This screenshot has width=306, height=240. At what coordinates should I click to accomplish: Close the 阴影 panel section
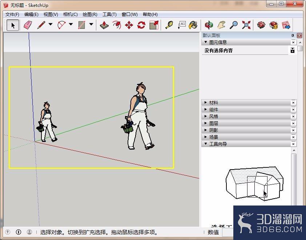coord(293,130)
